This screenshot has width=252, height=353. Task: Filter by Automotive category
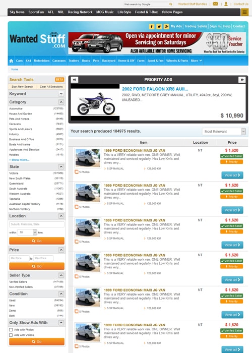point(16,108)
